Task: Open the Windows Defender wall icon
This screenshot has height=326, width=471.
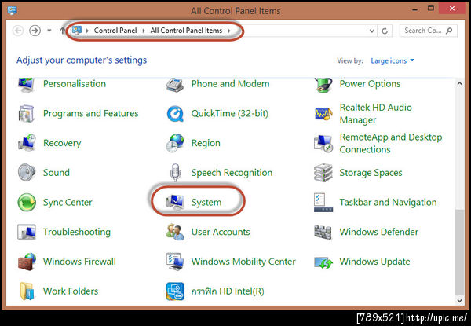Action: tap(323, 232)
